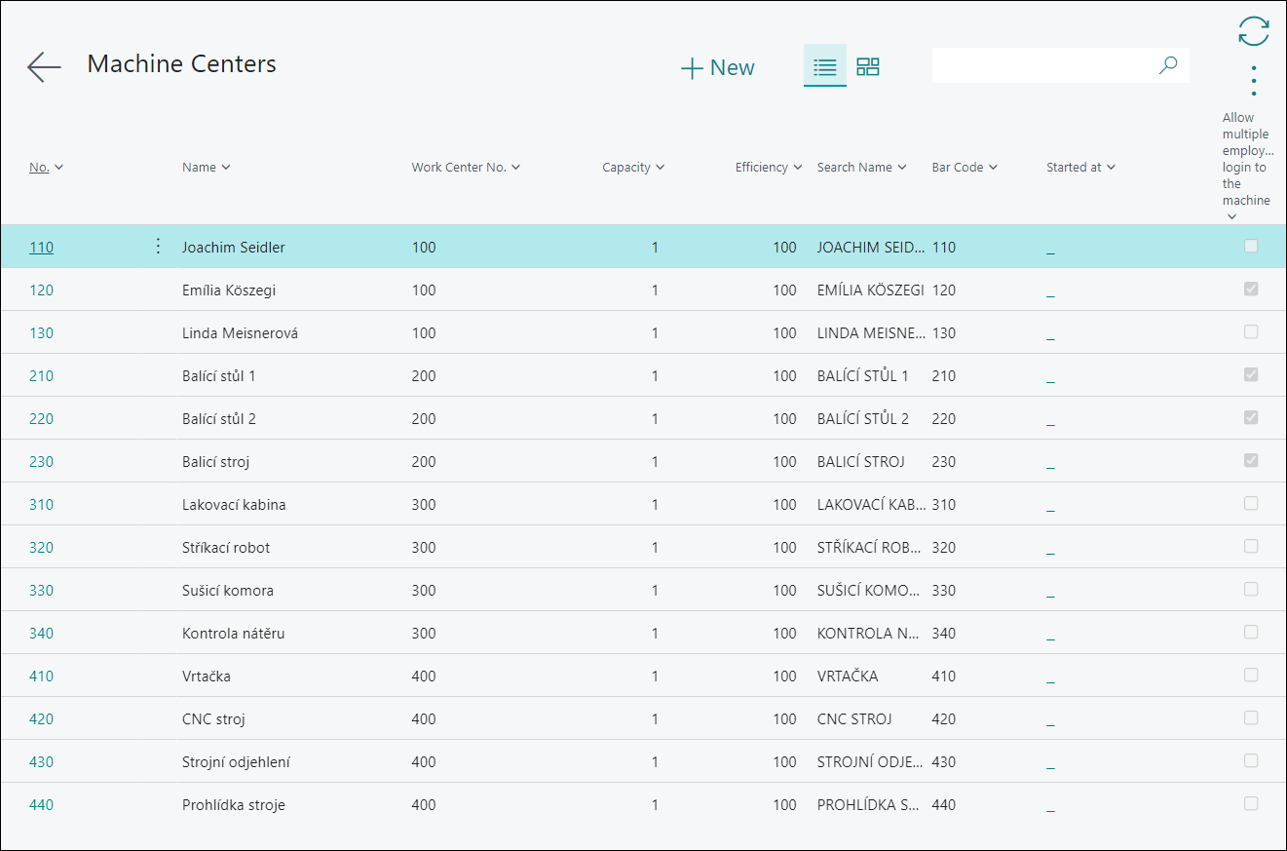Screen dimensions: 1287x851
Task: Click inside the search input field
Action: [x=1042, y=65]
